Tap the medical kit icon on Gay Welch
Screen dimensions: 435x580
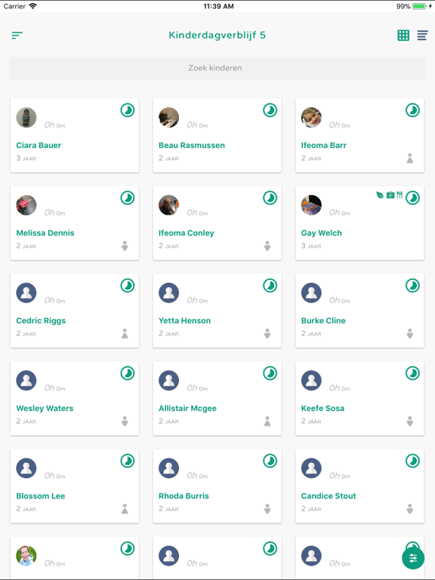click(x=390, y=195)
